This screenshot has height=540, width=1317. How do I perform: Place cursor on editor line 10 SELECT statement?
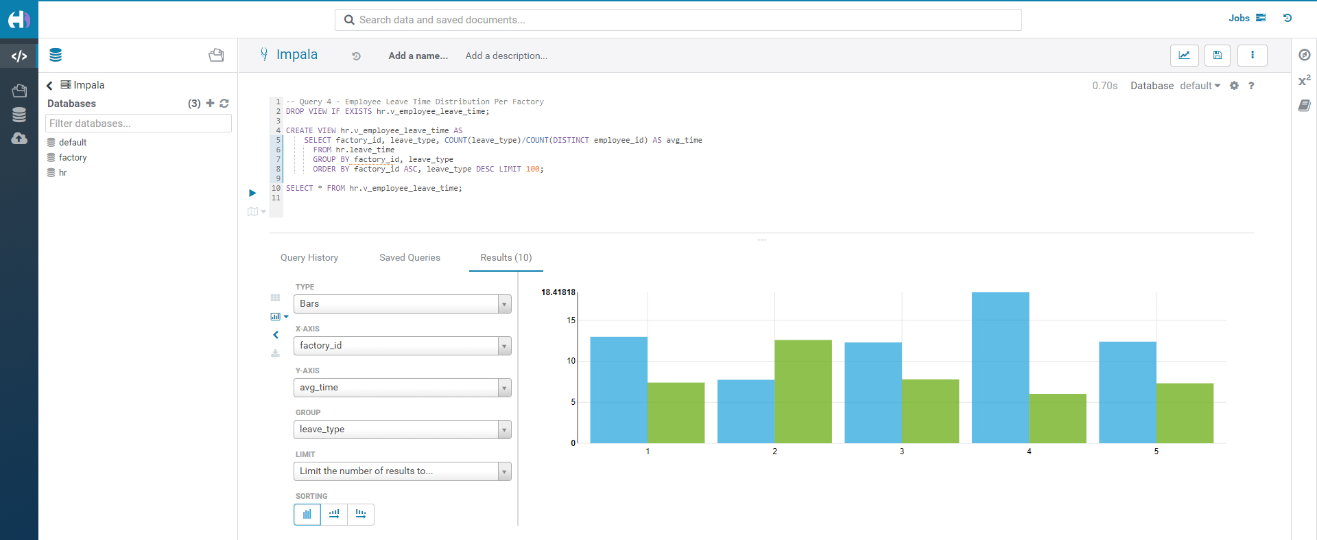374,188
